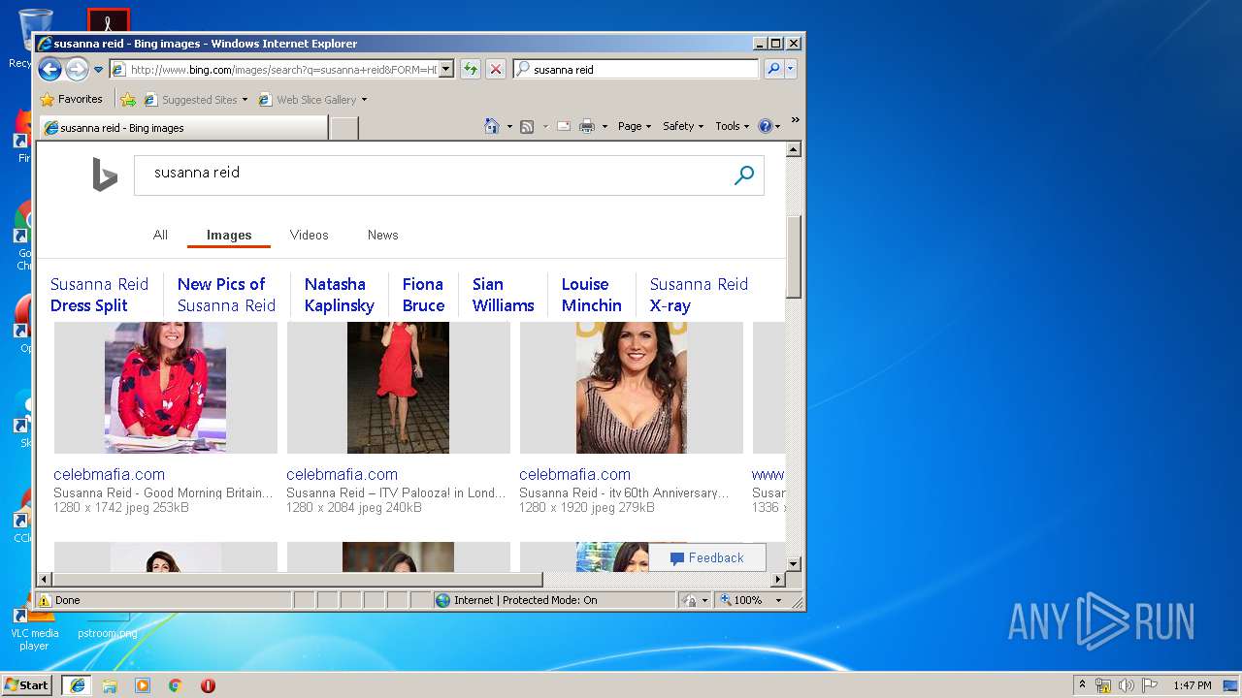Click the Read Mail envelope icon
This screenshot has height=698, width=1242.
click(x=563, y=126)
